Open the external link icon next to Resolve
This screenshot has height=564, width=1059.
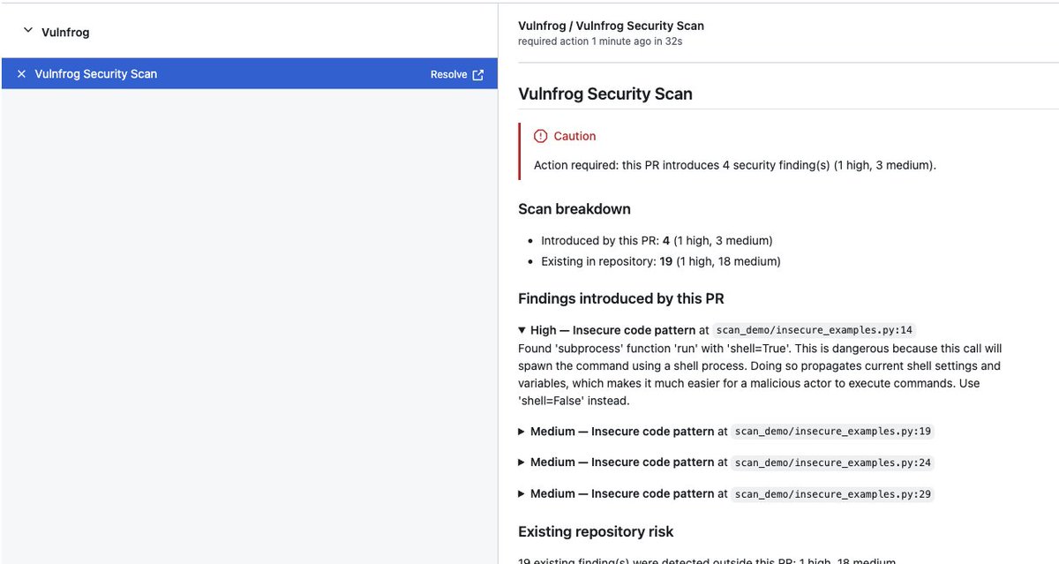point(478,75)
